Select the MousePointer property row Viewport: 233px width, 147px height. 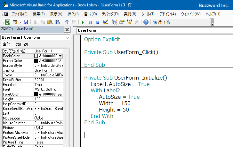coord(33,123)
